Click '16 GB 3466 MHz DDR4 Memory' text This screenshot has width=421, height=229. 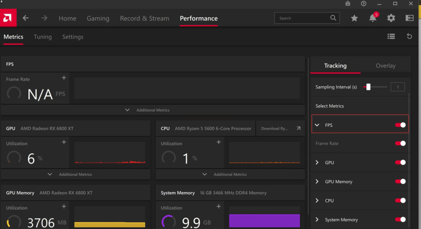click(x=233, y=193)
